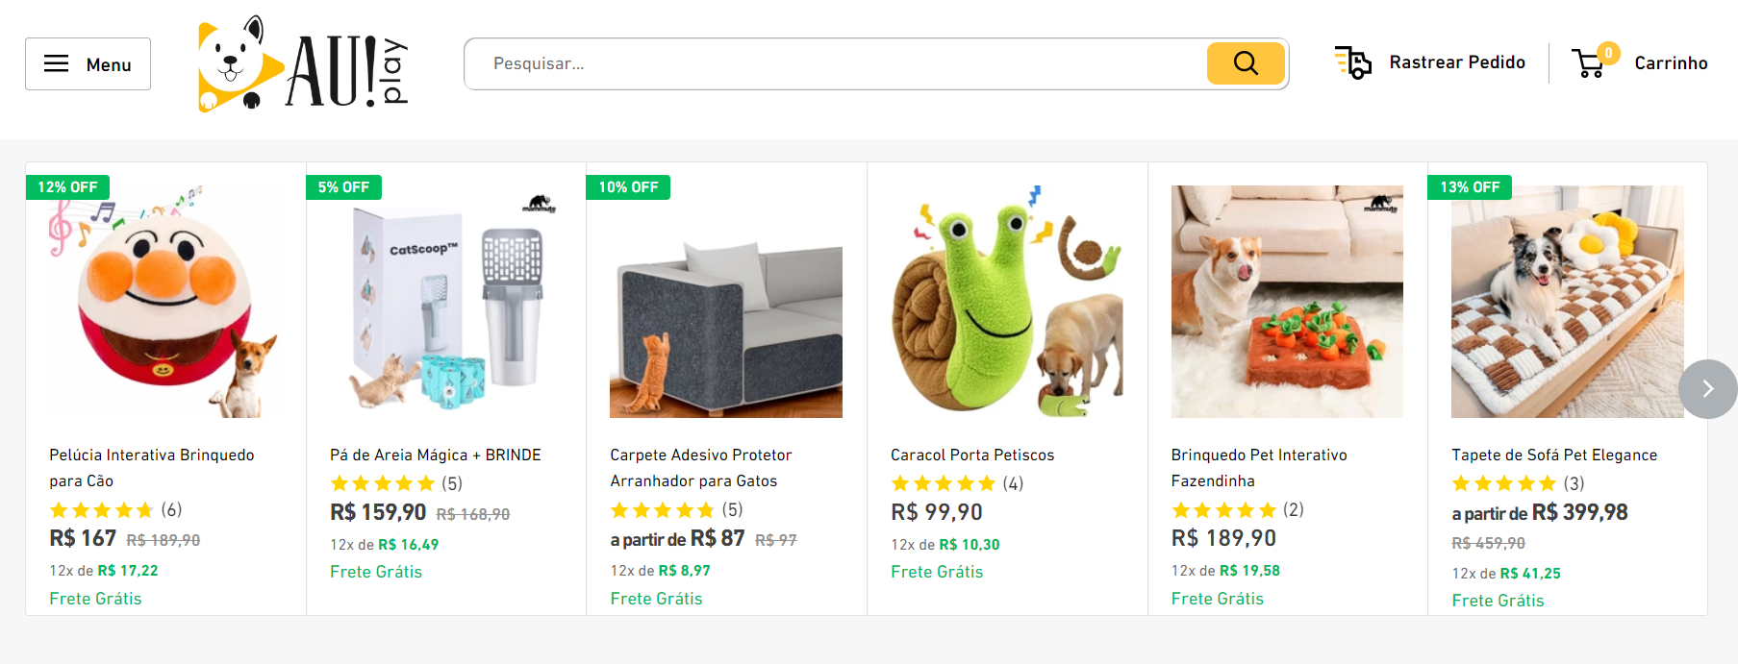
Task: Open the Caracol Porta Petiscos title
Action: [972, 455]
